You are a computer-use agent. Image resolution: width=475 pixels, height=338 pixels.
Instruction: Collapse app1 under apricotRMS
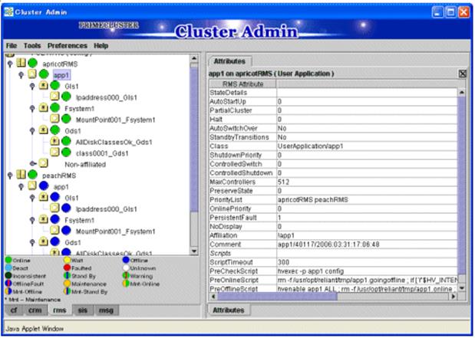[21, 75]
